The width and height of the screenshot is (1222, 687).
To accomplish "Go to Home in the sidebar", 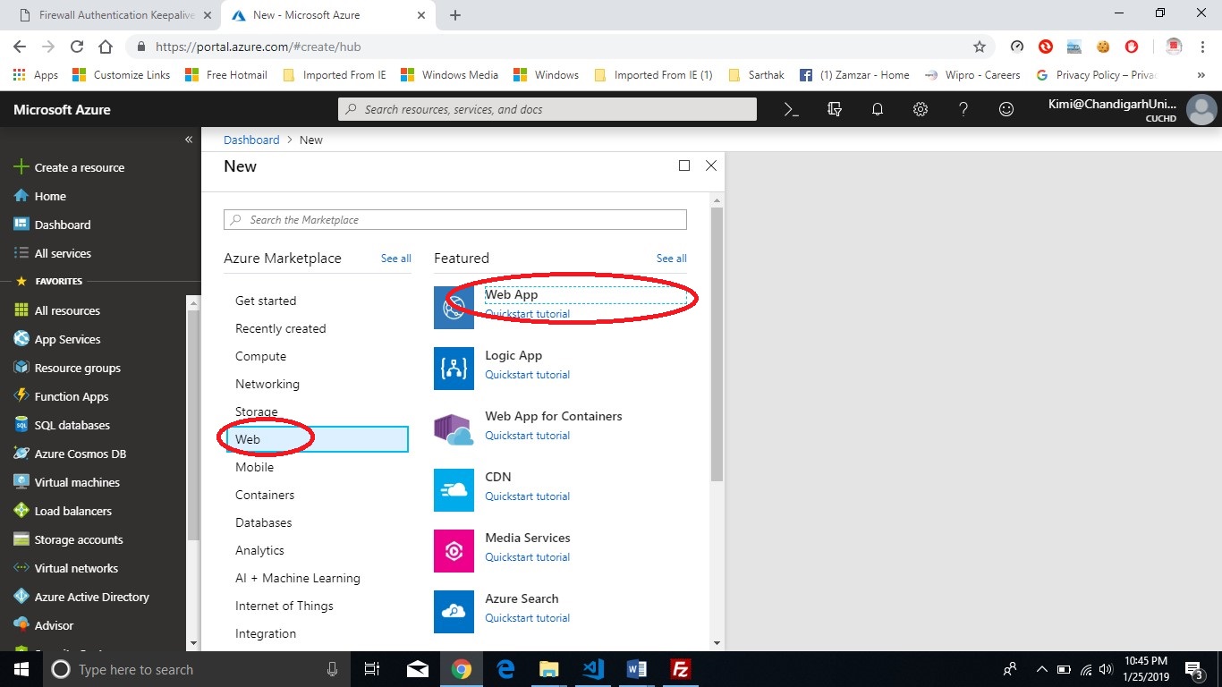I will (x=40, y=196).
